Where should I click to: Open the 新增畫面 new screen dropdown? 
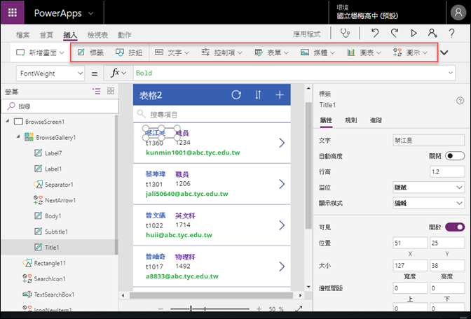tap(40, 52)
